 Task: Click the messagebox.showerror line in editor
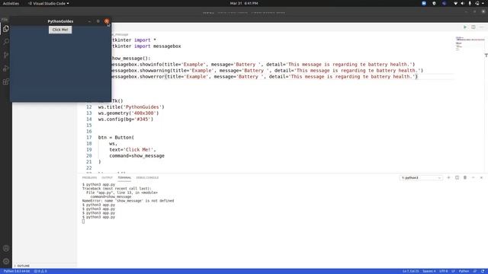click(264, 77)
